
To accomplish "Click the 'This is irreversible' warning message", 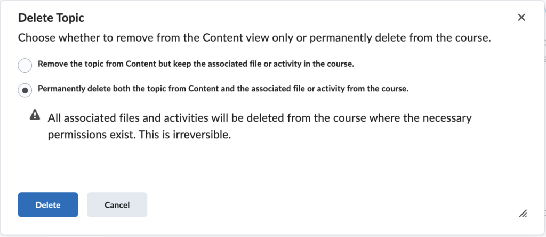I will pyautogui.click(x=185, y=135).
